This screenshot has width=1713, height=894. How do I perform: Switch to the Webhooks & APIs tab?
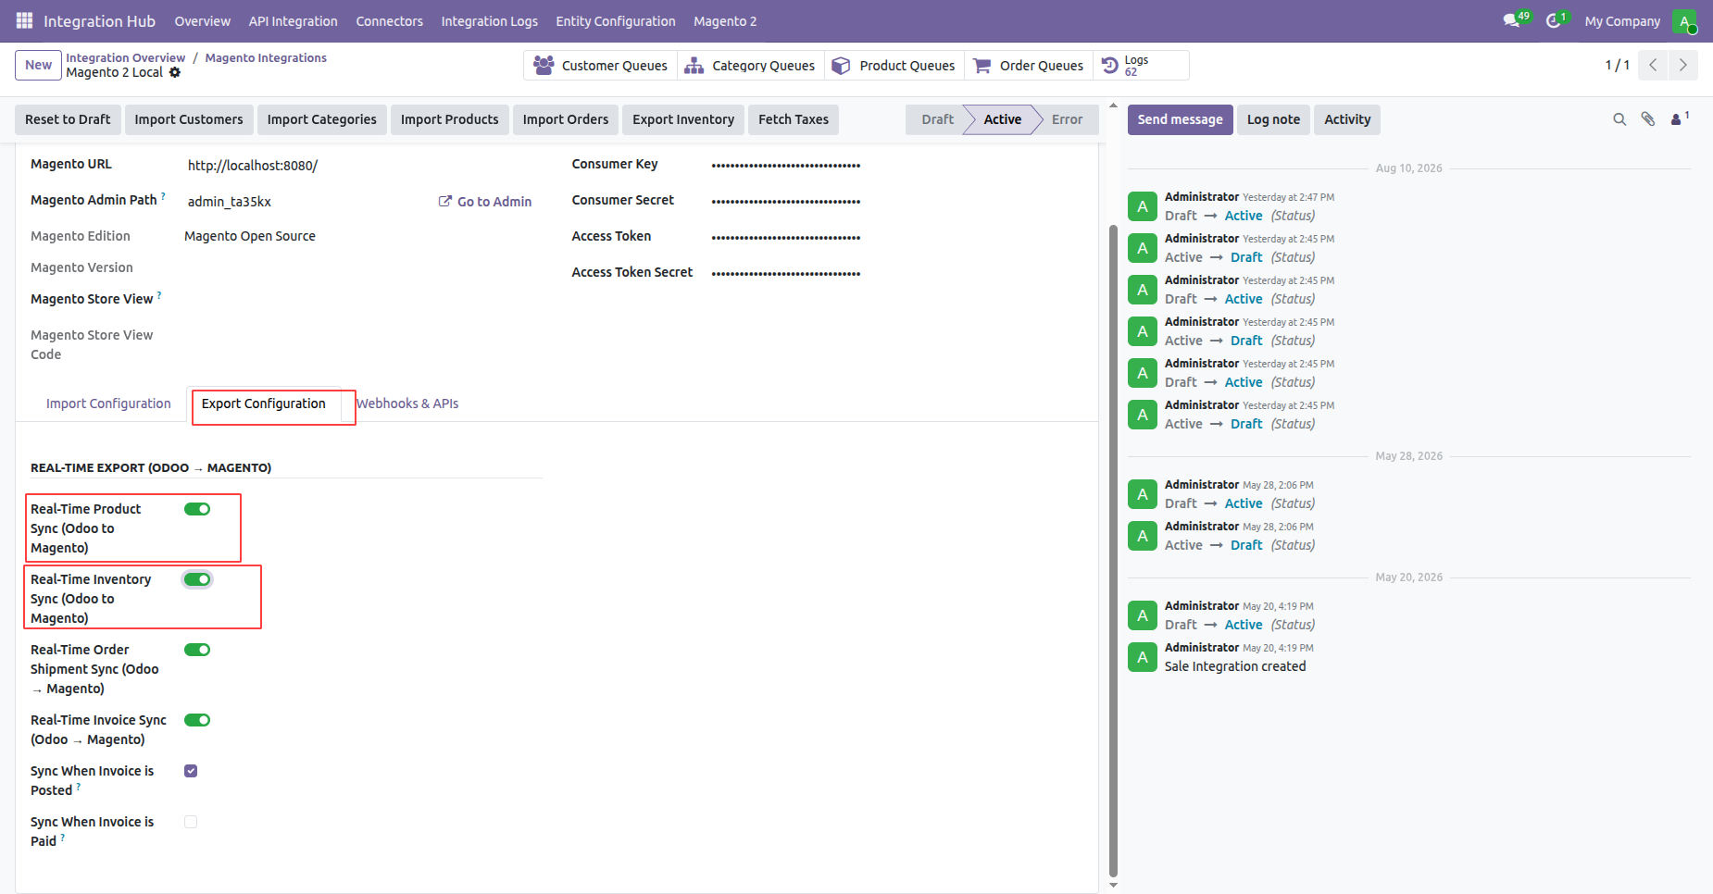(407, 404)
